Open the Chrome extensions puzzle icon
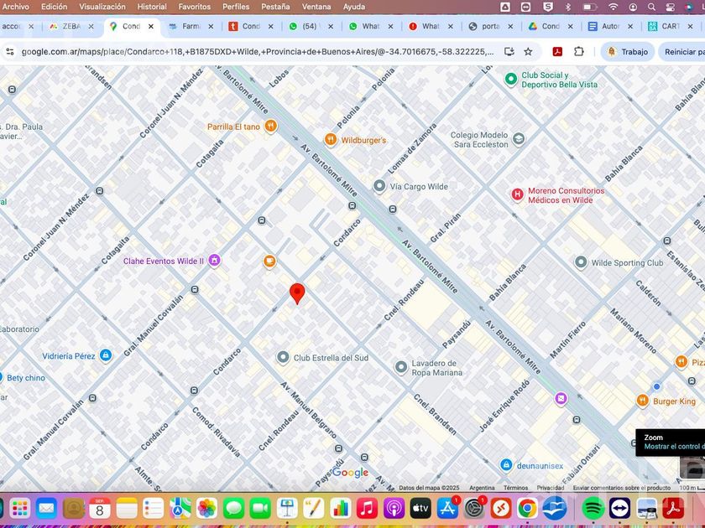This screenshot has width=705, height=528. pyautogui.click(x=579, y=51)
